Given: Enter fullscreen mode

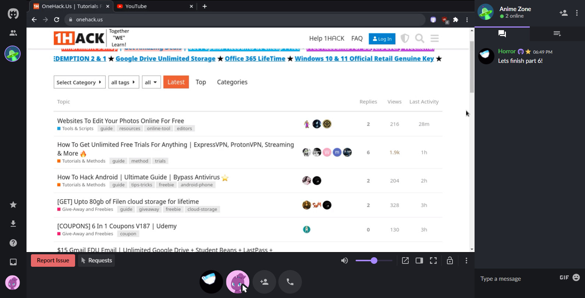Looking at the screenshot, I should (x=433, y=261).
